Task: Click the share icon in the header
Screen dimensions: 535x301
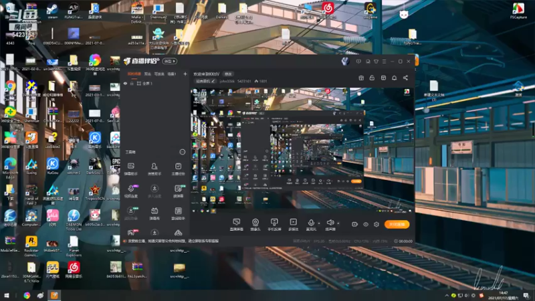Action: (x=405, y=78)
